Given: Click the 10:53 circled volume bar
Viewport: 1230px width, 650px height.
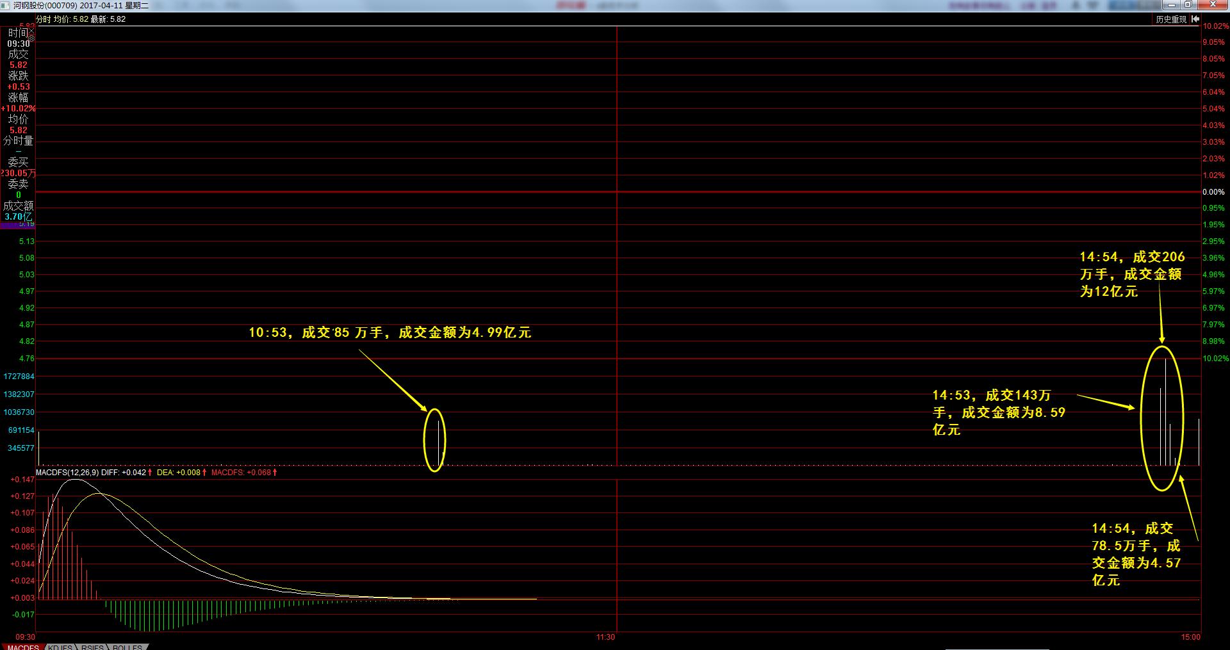Looking at the screenshot, I should coord(438,442).
